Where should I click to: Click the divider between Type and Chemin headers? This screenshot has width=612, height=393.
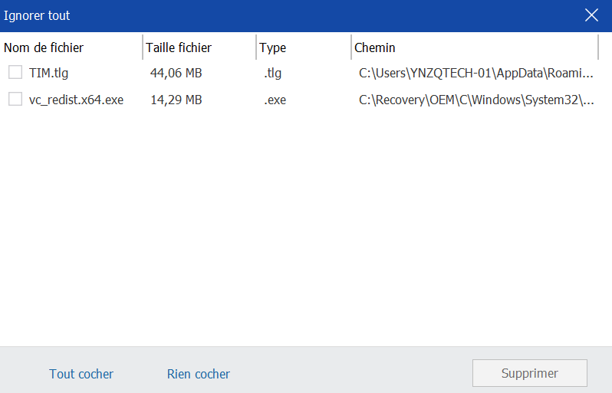[x=351, y=47]
